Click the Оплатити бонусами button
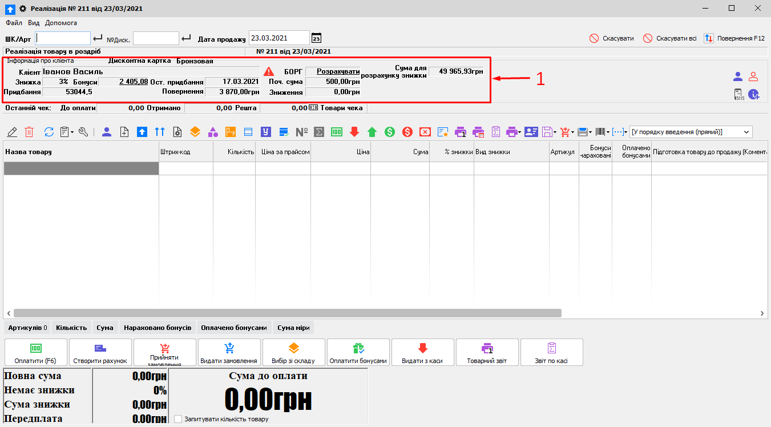This screenshot has width=771, height=427. click(358, 352)
